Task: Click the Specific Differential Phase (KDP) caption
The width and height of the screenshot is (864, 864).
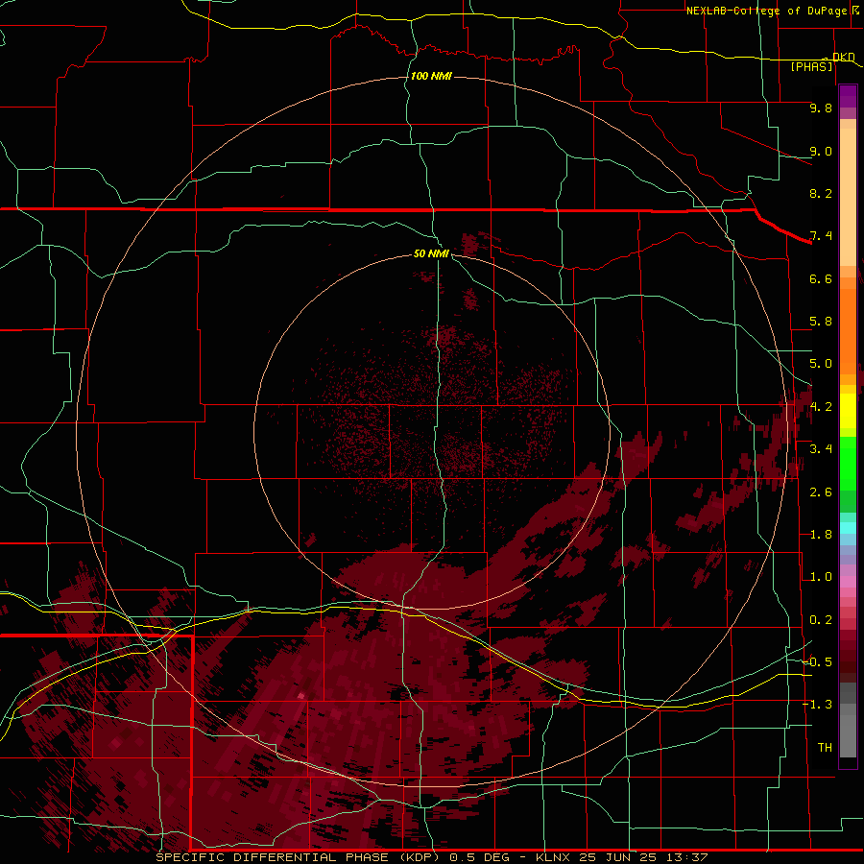Action: tap(299, 857)
